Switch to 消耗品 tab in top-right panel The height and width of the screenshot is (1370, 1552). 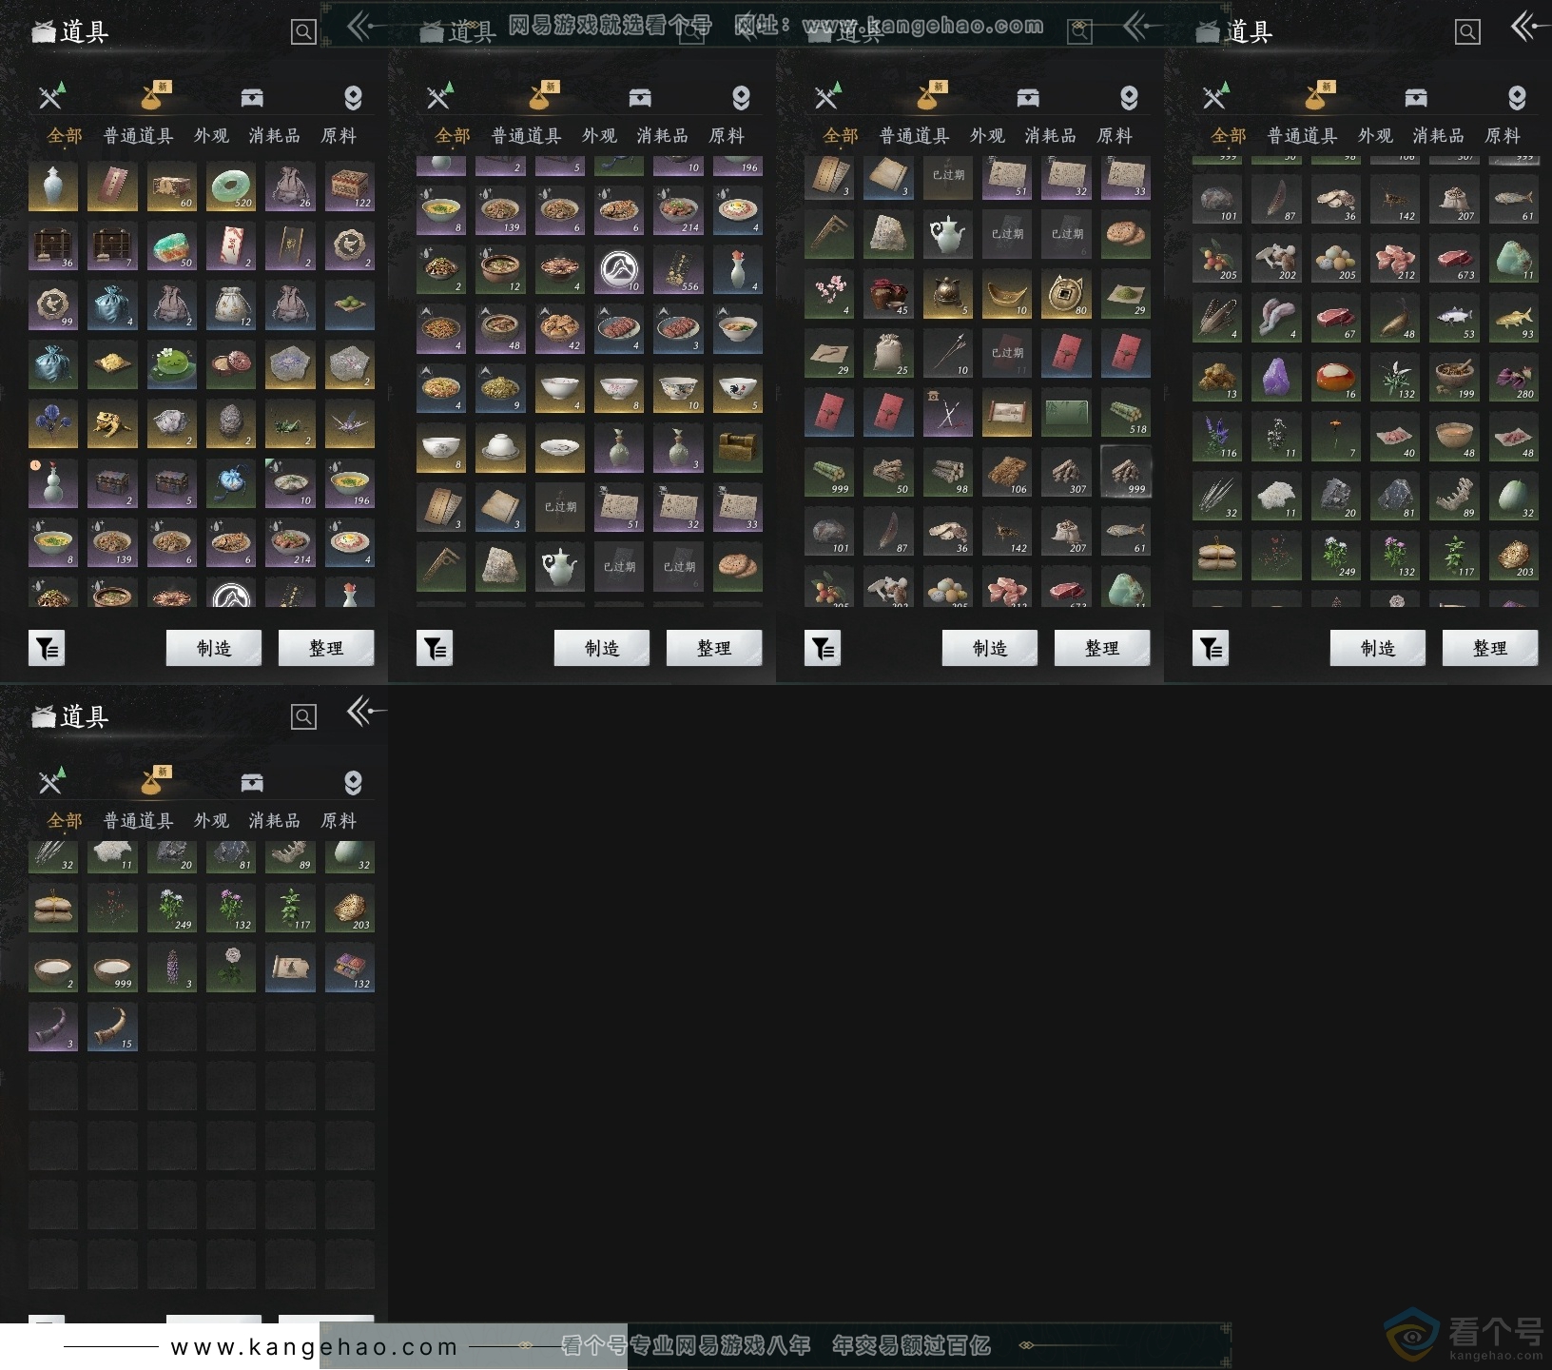coord(1438,136)
